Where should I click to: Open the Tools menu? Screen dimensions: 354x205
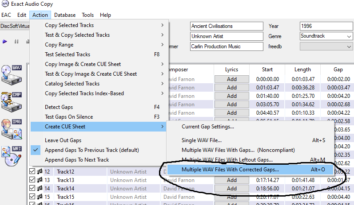coord(88,15)
